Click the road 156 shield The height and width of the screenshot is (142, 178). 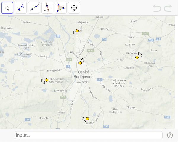coord(106,126)
